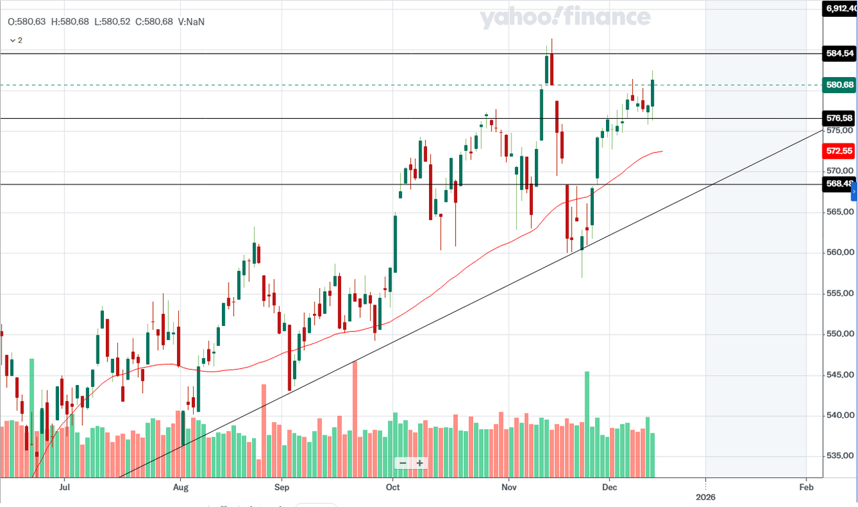The width and height of the screenshot is (858, 507).
Task: Click the blue arrow on right edge
Action: click(x=854, y=192)
